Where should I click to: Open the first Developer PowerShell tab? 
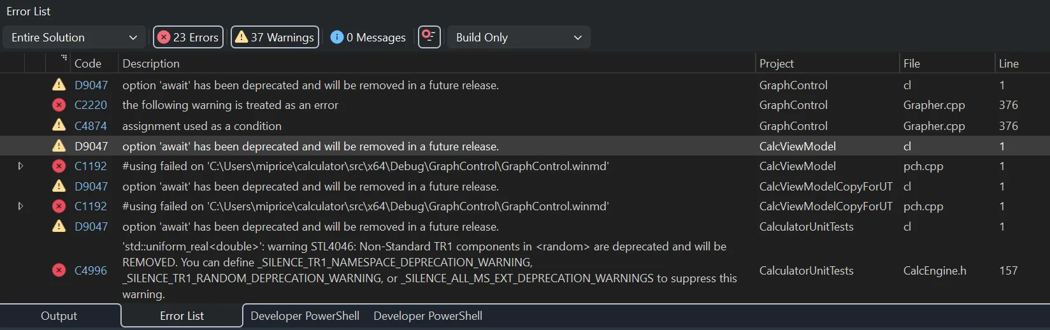(x=305, y=316)
